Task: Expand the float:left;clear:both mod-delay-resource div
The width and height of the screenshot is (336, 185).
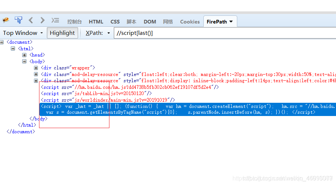Action: point(36,74)
